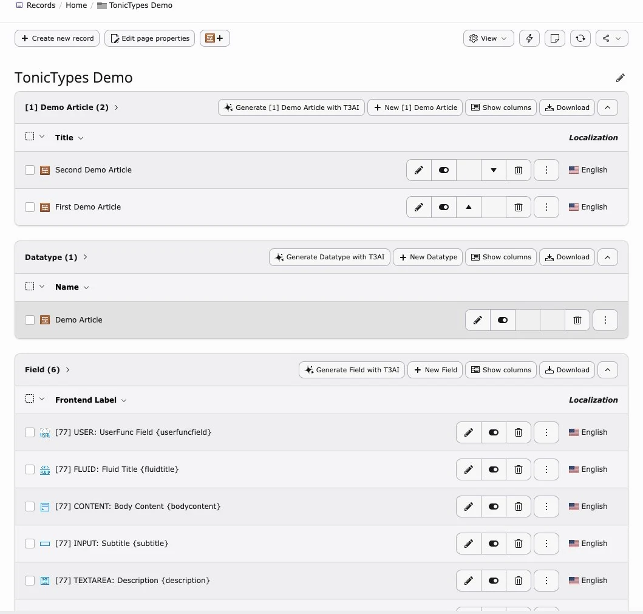Show columns for the Field table
Screen dimensions: 643x614
coord(501,370)
